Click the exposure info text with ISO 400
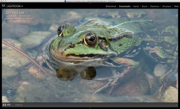Image resolution: width=180 pixels, height=109 pixels. [17, 16]
